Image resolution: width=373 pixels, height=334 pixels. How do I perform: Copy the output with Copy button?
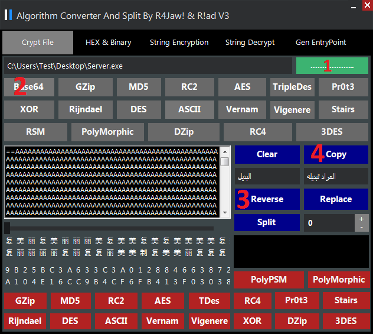[336, 154]
